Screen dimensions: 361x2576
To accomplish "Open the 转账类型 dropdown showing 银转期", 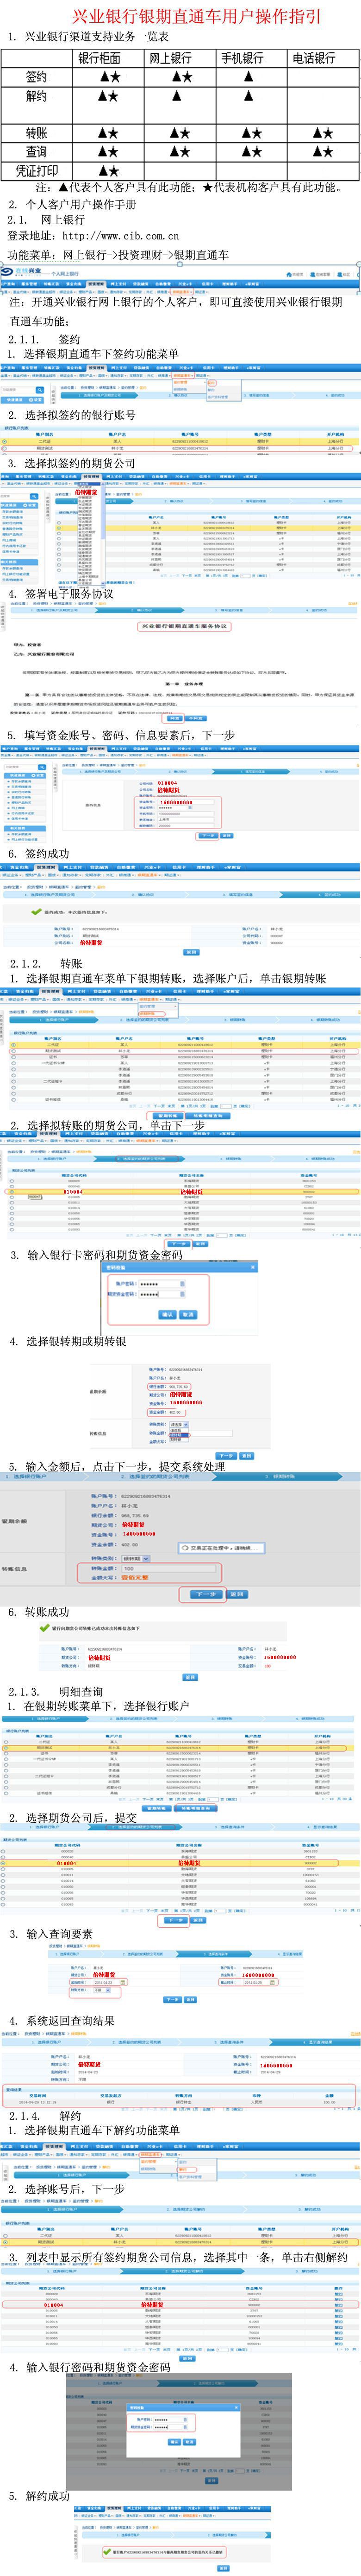I will 135,1558.
